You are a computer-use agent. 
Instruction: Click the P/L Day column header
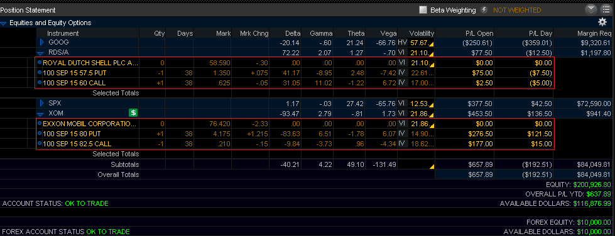click(540, 33)
